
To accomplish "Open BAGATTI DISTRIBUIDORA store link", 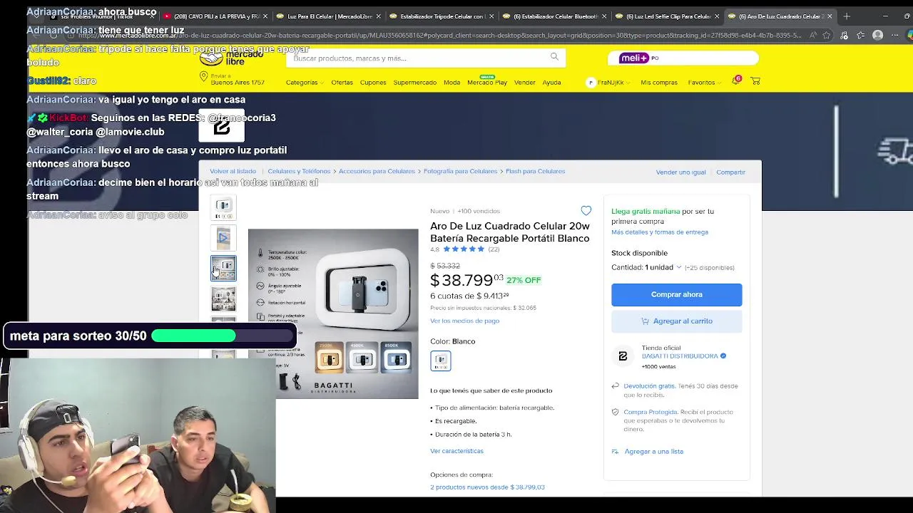I will (680, 356).
